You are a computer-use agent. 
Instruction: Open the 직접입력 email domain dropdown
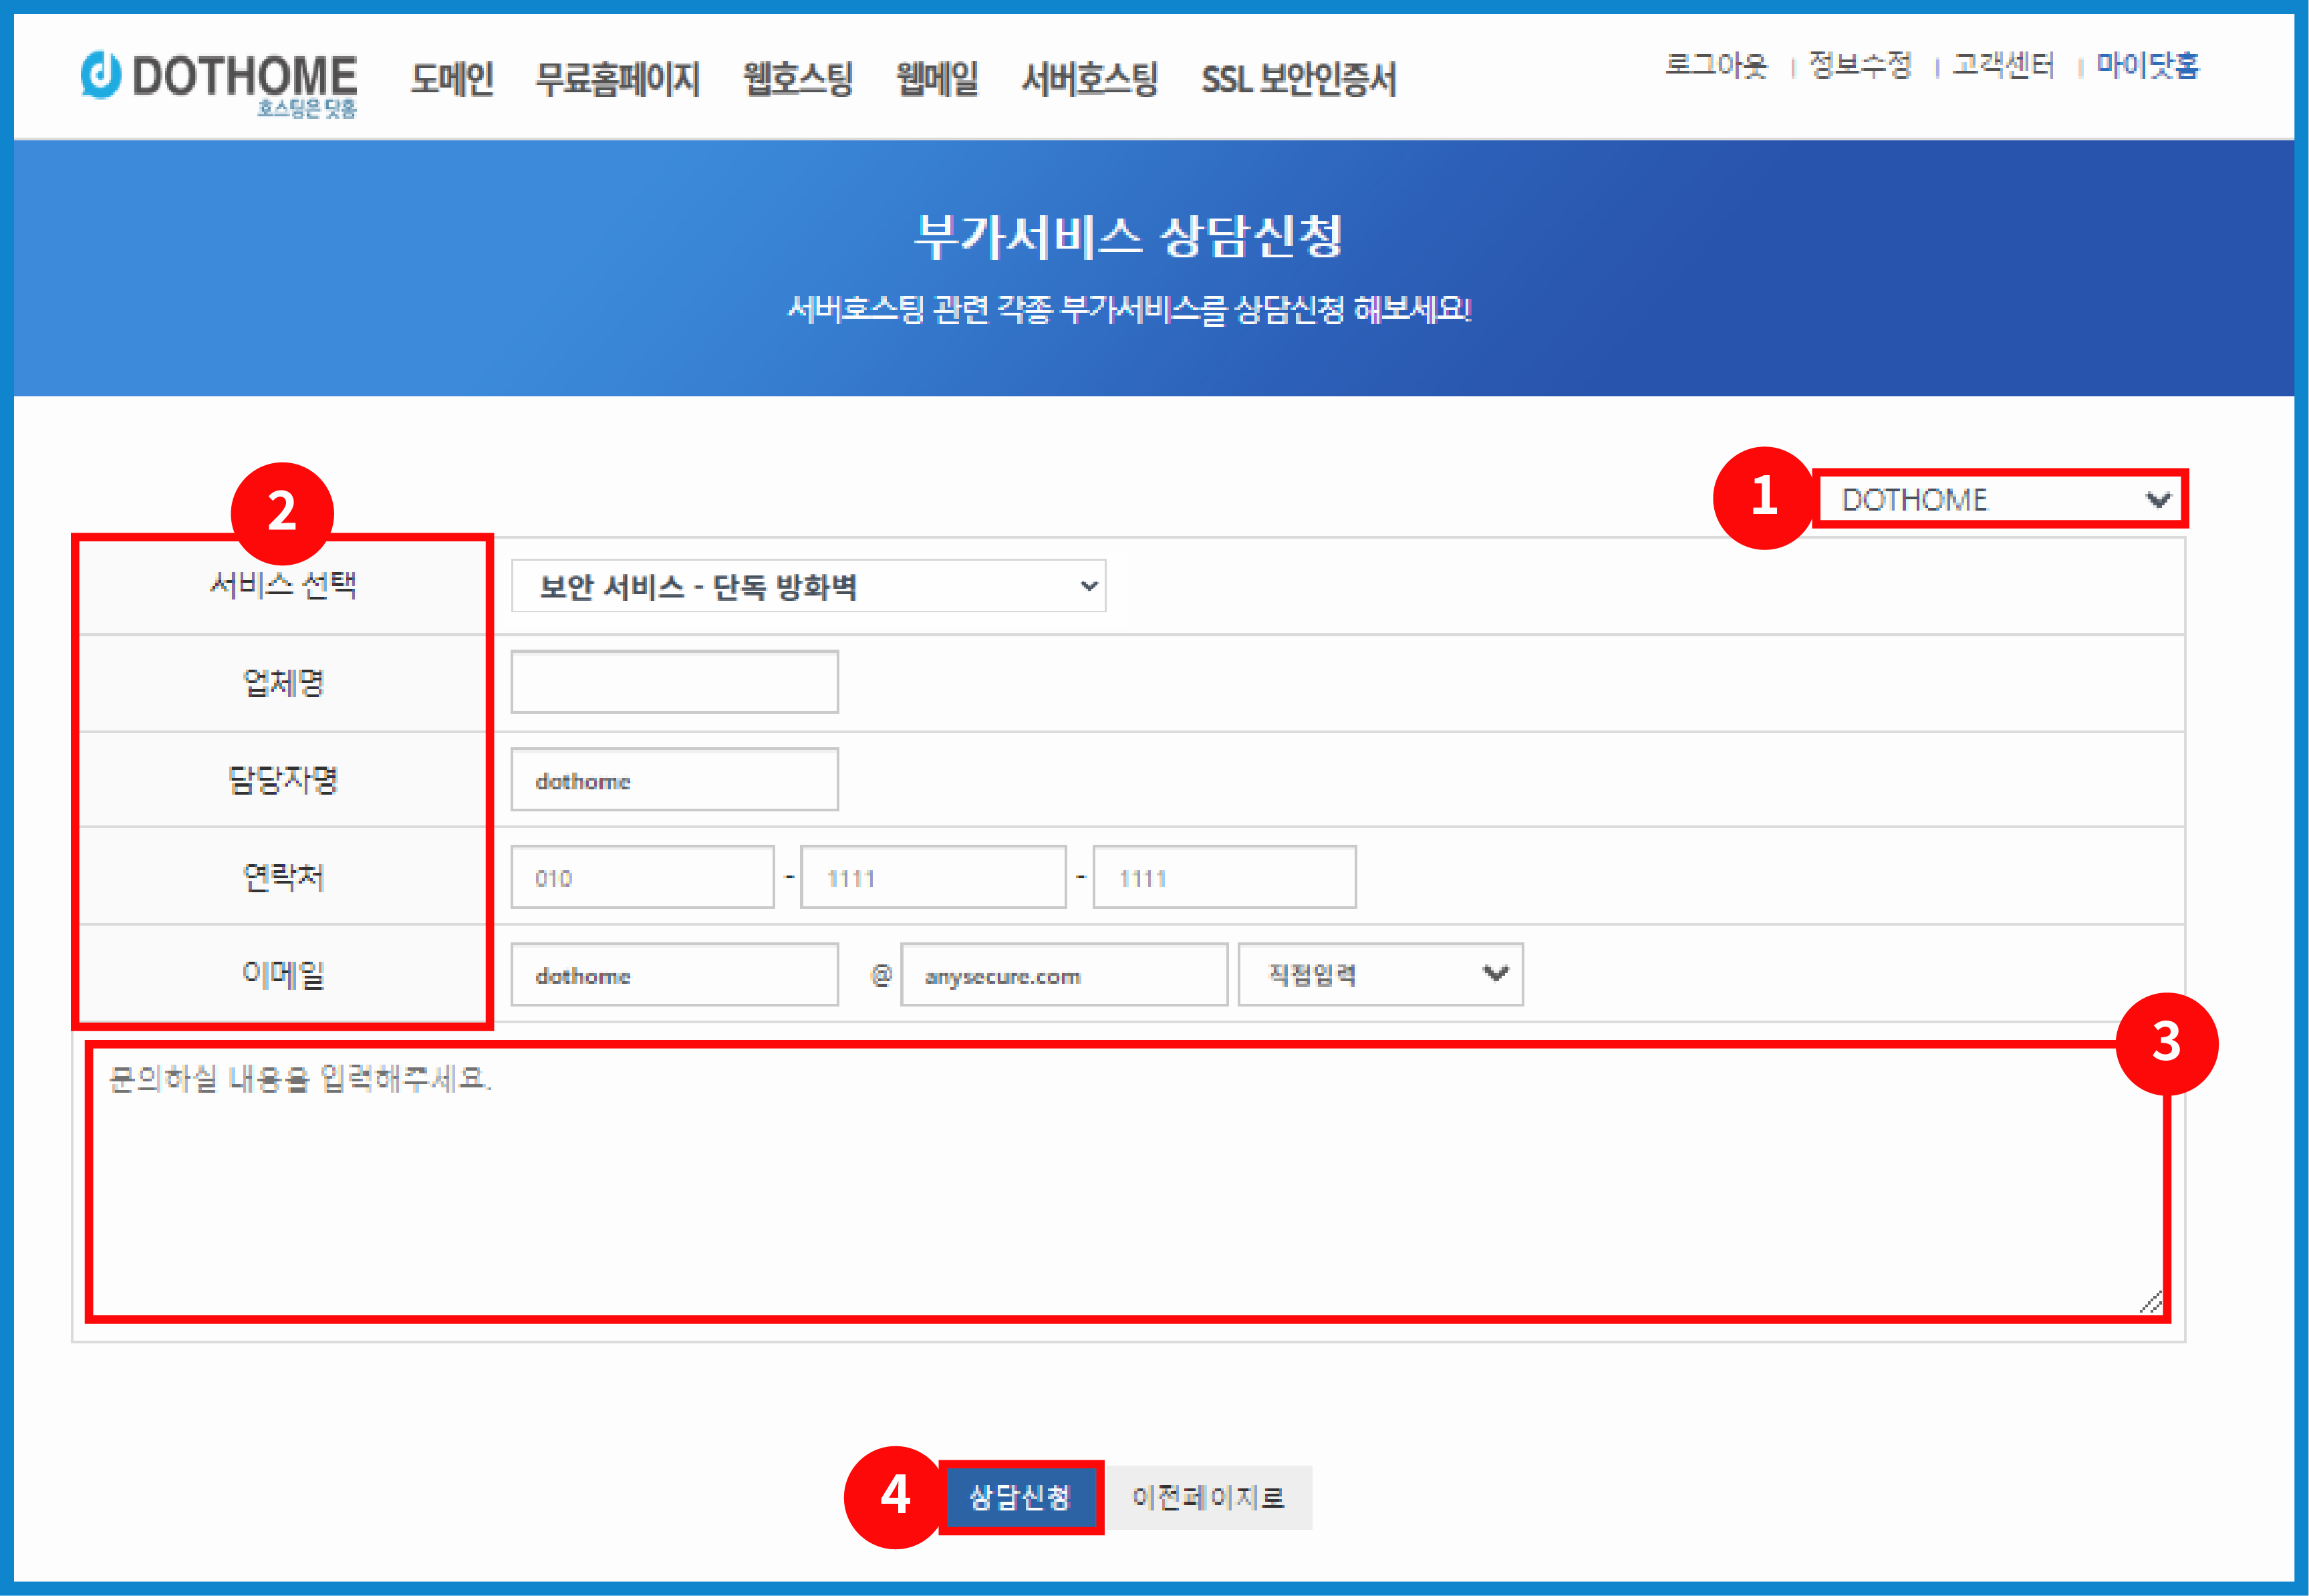[1380, 974]
